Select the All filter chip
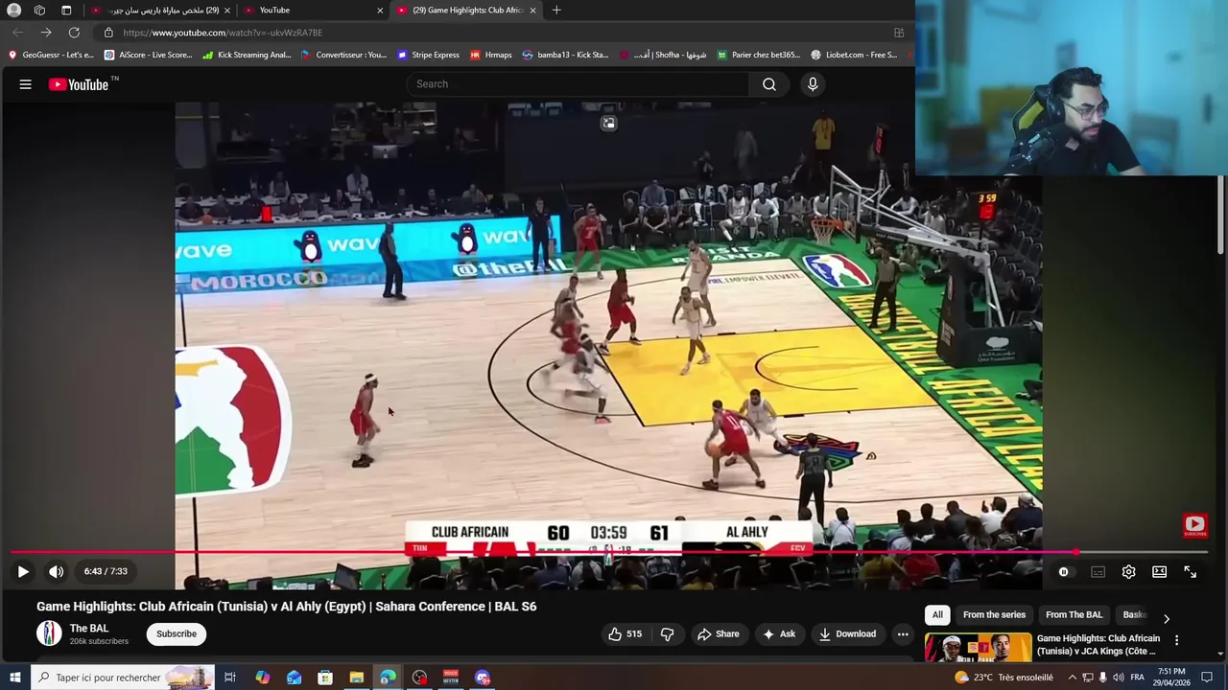 click(x=937, y=614)
